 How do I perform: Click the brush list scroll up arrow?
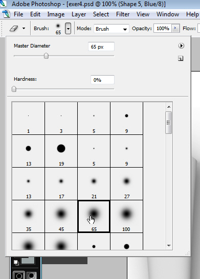point(169,107)
